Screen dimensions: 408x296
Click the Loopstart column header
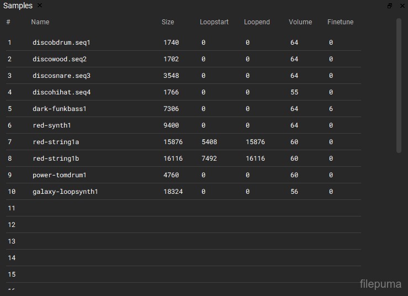click(x=214, y=22)
